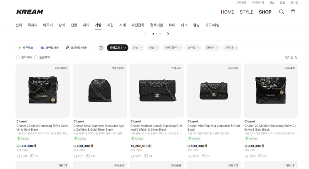Open the 알림 link

pyautogui.click(x=282, y=2)
